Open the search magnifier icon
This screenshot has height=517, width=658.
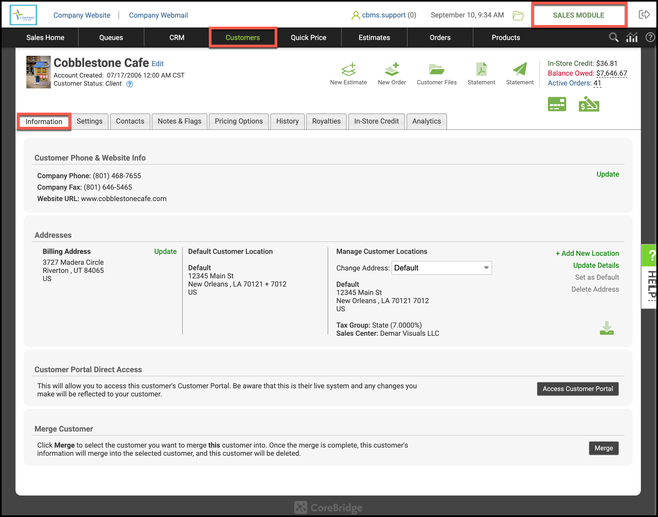[x=613, y=38]
